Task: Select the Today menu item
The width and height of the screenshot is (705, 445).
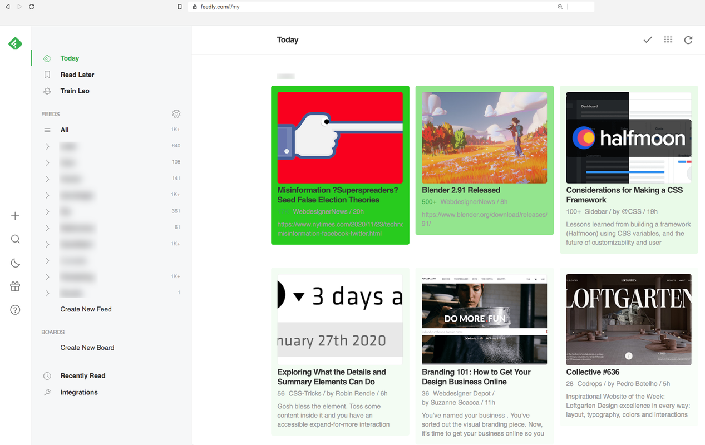Action: [x=70, y=58]
